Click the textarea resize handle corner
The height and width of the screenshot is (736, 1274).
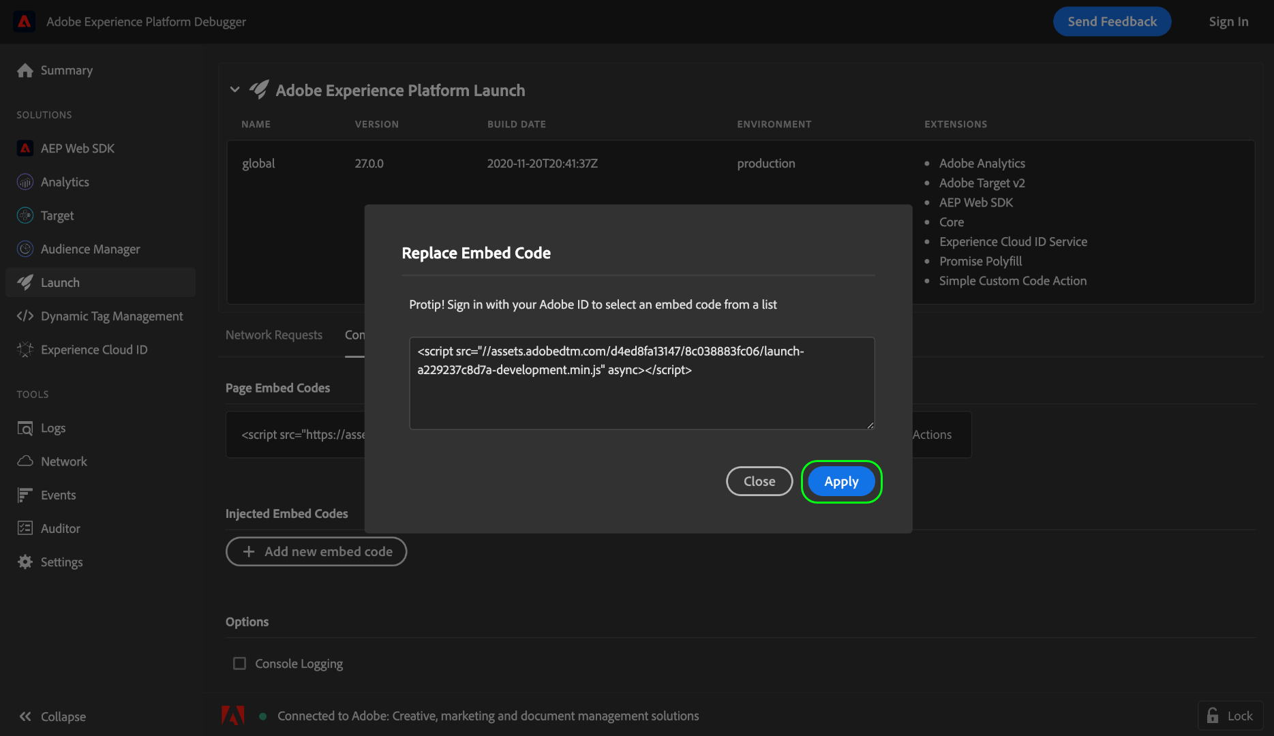coord(870,425)
